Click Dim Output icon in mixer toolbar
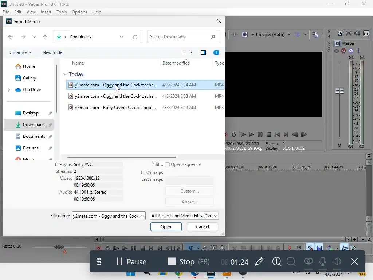This screenshot has height=280, width=373. coord(357,33)
